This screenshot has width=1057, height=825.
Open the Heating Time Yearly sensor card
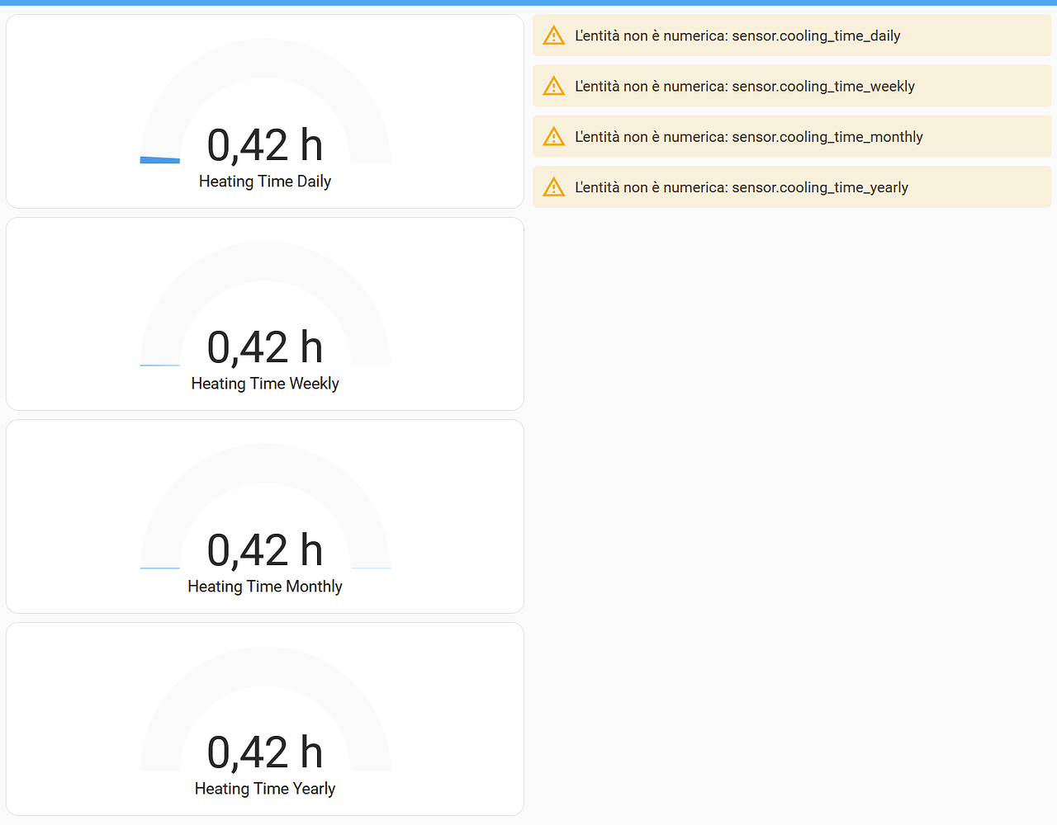(264, 718)
